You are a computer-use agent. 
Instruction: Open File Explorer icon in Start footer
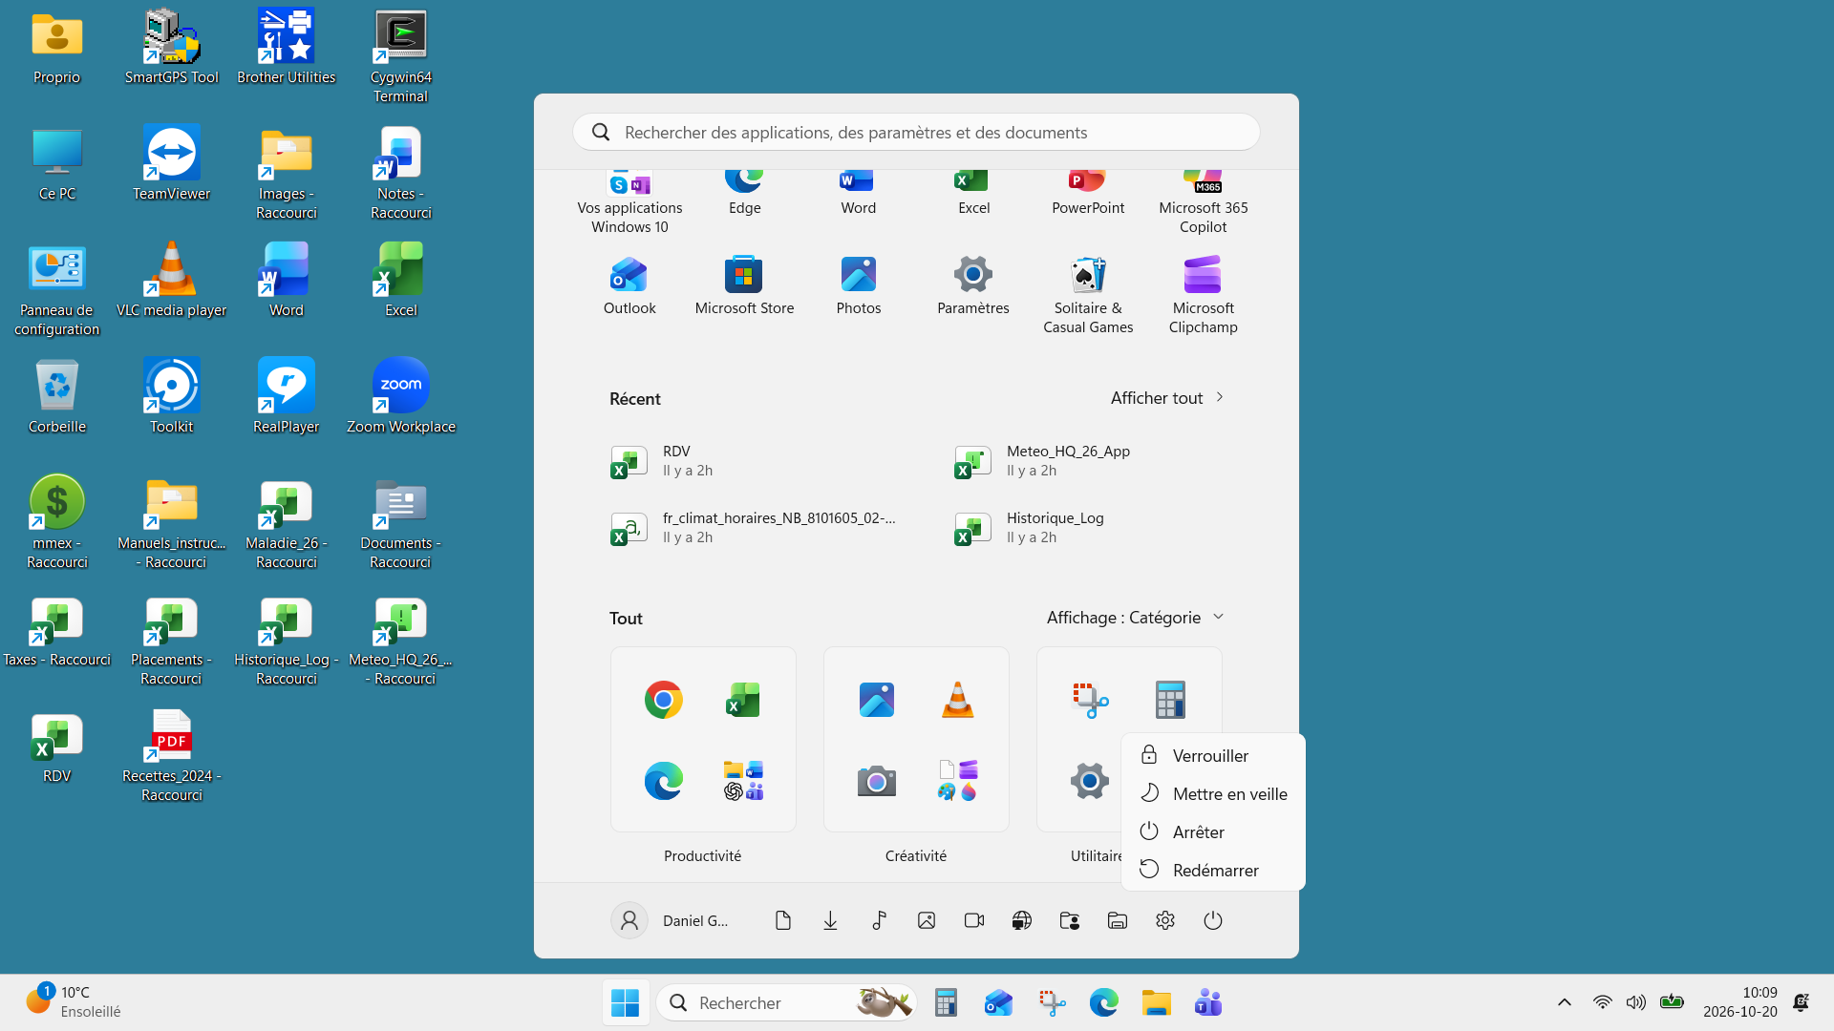[1117, 920]
